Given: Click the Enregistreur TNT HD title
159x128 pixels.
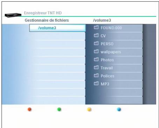Looking at the screenshot, I should [43, 13].
